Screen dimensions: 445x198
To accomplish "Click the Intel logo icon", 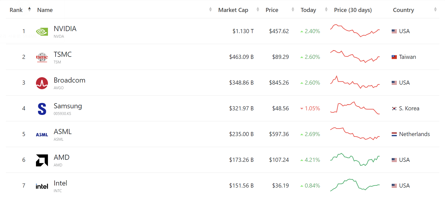I will click(x=42, y=186).
